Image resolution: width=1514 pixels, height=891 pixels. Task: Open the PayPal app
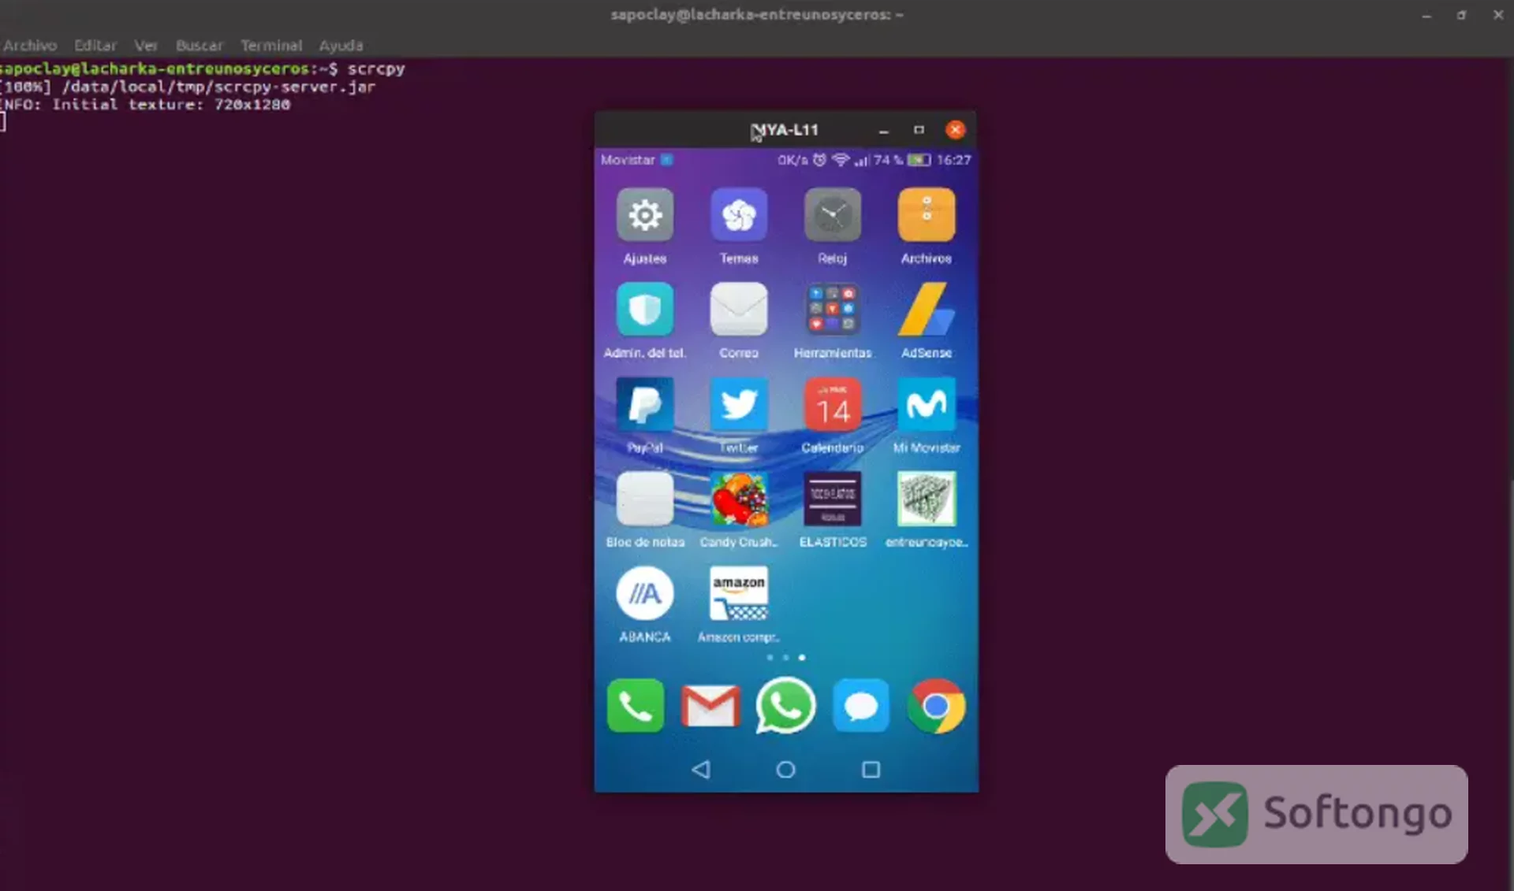tap(645, 404)
